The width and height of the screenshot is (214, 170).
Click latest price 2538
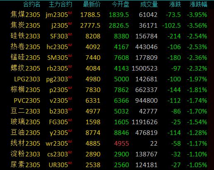[93, 165]
